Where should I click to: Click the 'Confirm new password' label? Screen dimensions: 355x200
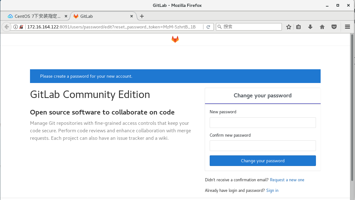(x=230, y=135)
